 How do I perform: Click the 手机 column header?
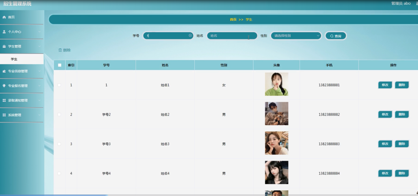coord(329,65)
